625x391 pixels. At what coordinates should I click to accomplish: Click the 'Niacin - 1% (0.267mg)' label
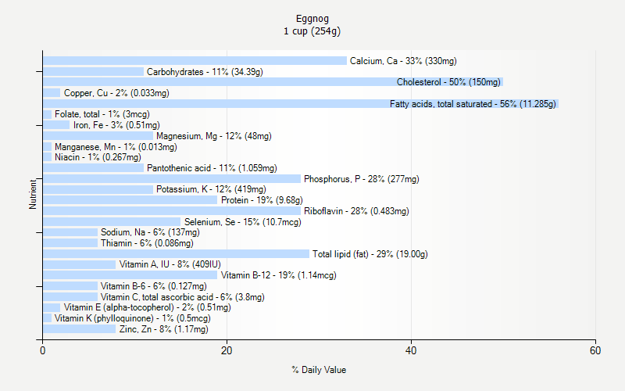coord(98,157)
